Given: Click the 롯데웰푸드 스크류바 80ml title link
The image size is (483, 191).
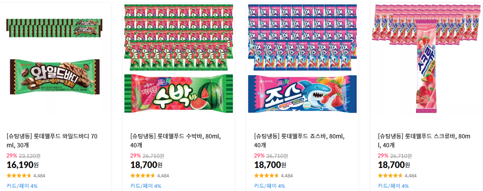Looking at the screenshot, I should point(424,141).
